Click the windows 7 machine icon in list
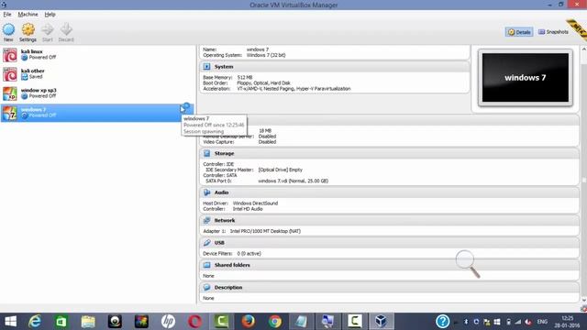587x330 pixels. coord(10,113)
